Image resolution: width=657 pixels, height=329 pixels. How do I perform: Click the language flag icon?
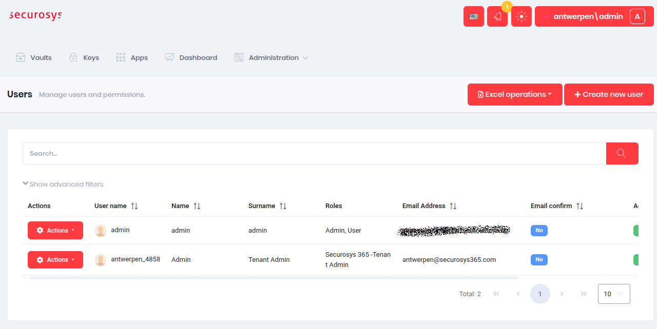(473, 16)
